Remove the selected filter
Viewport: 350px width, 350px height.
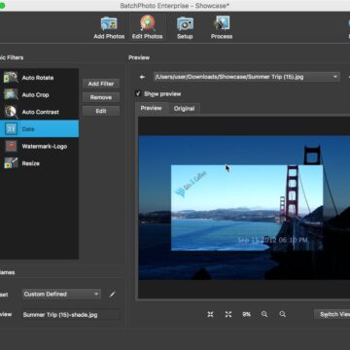pos(101,97)
